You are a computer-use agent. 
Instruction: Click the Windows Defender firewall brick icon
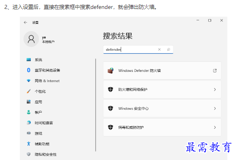tap(111, 71)
